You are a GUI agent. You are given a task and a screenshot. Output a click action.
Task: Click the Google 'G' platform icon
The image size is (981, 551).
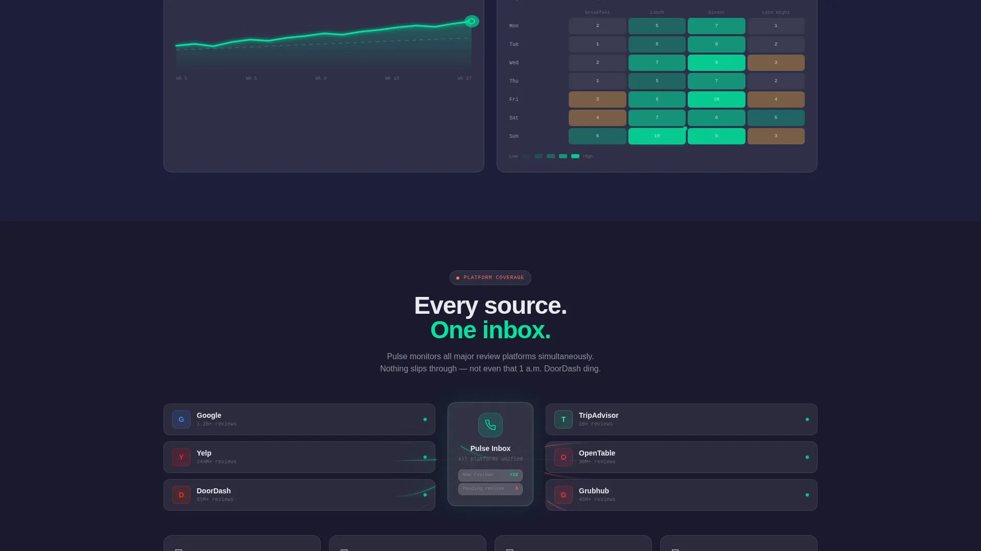tap(181, 419)
